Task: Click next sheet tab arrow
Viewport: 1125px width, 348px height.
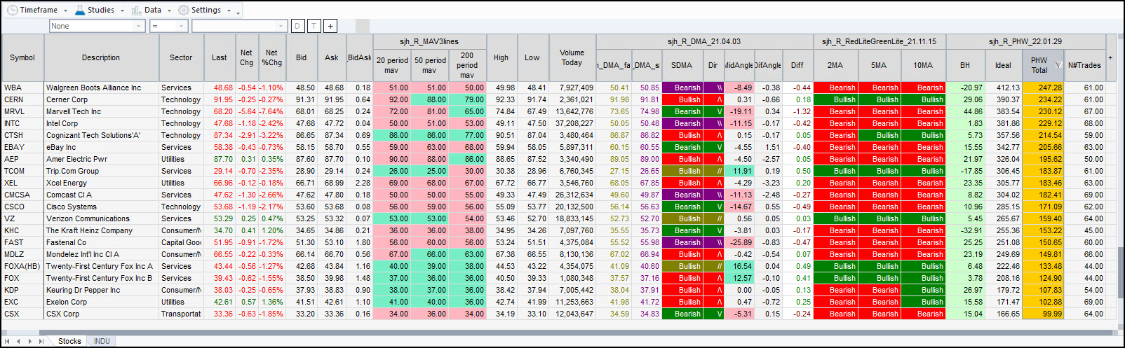Action: point(29,341)
